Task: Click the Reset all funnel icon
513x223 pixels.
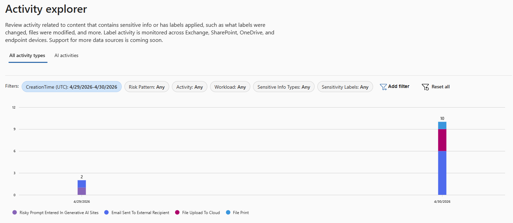Action: (x=425, y=87)
